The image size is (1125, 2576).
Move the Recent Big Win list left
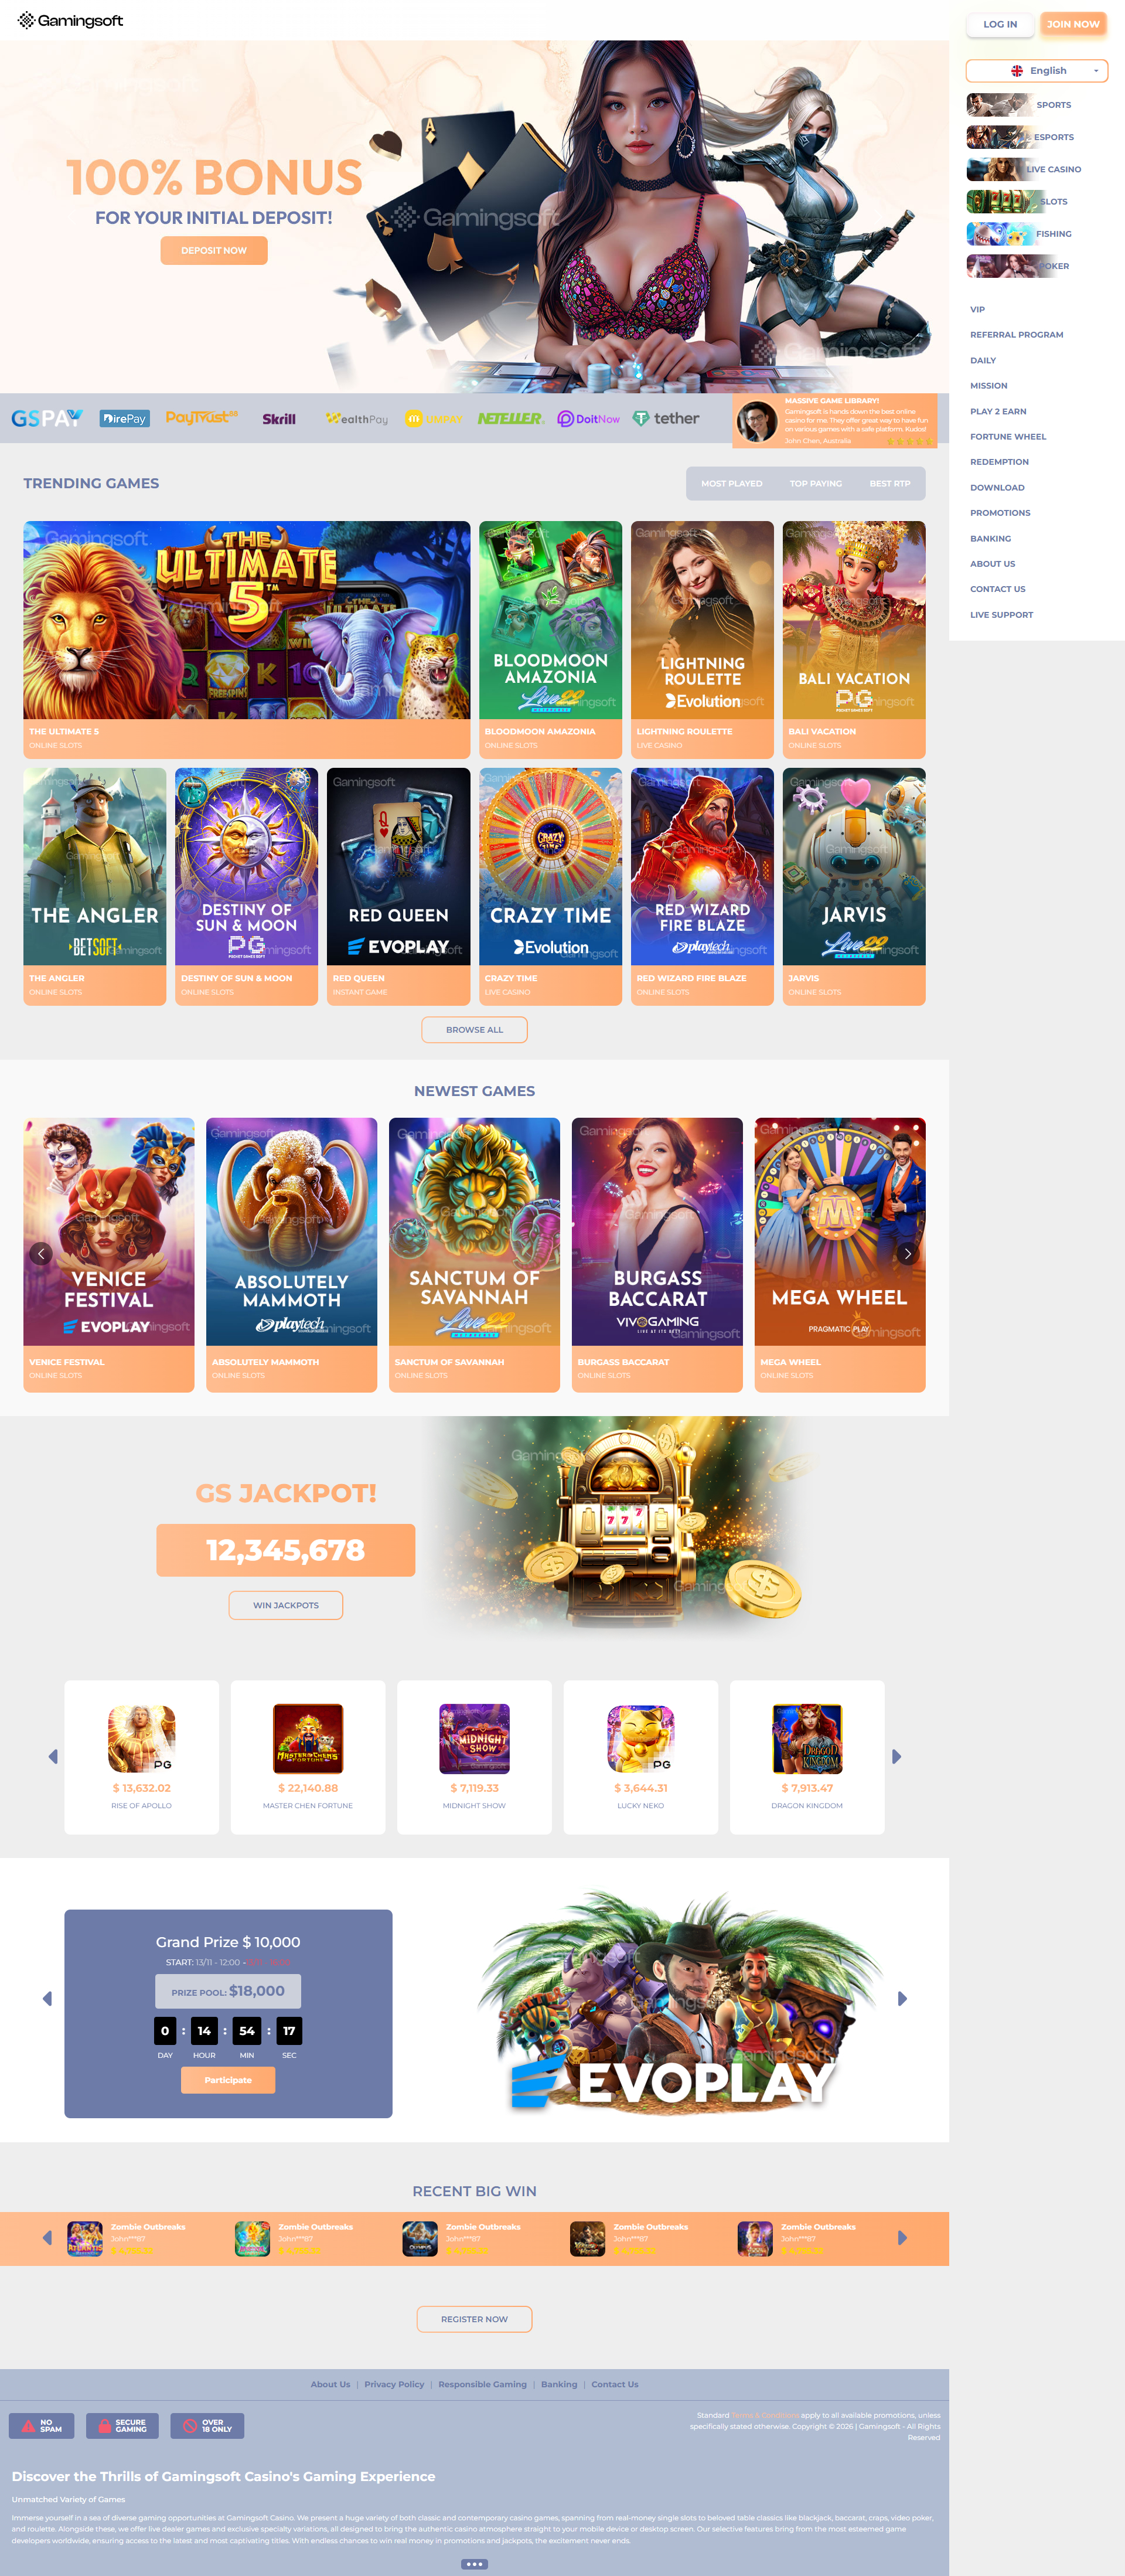click(x=47, y=2238)
